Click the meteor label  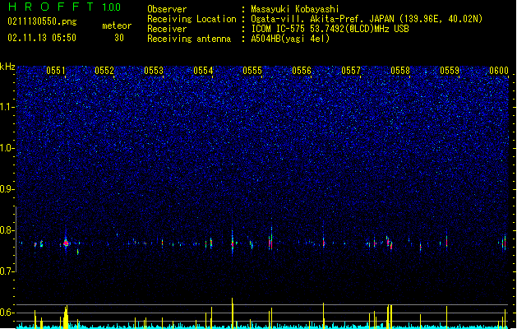pos(117,25)
